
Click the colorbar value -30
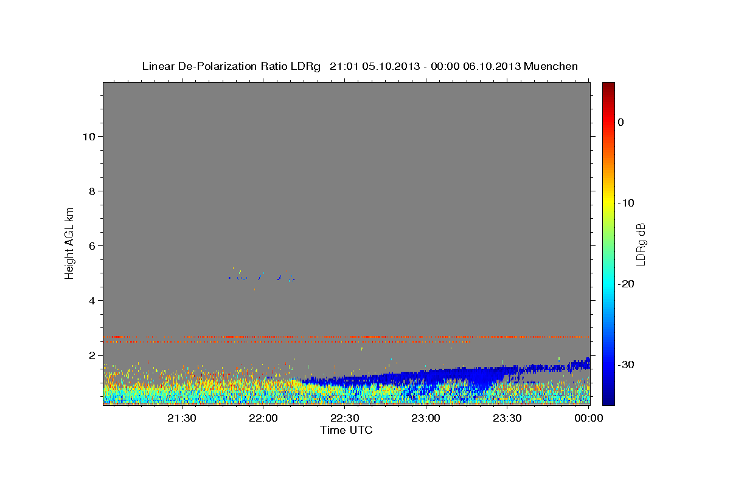[626, 364]
